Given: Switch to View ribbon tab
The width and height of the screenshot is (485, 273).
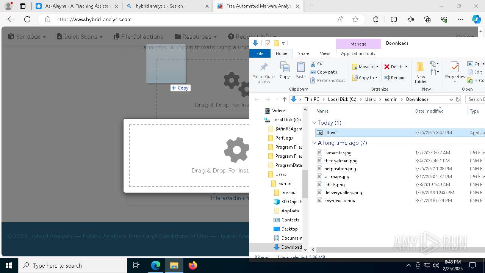Looking at the screenshot, I should pos(325,53).
